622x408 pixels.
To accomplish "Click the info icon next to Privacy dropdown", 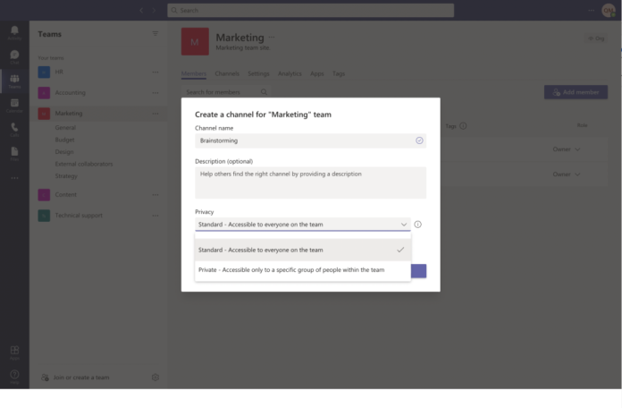I will click(x=417, y=225).
